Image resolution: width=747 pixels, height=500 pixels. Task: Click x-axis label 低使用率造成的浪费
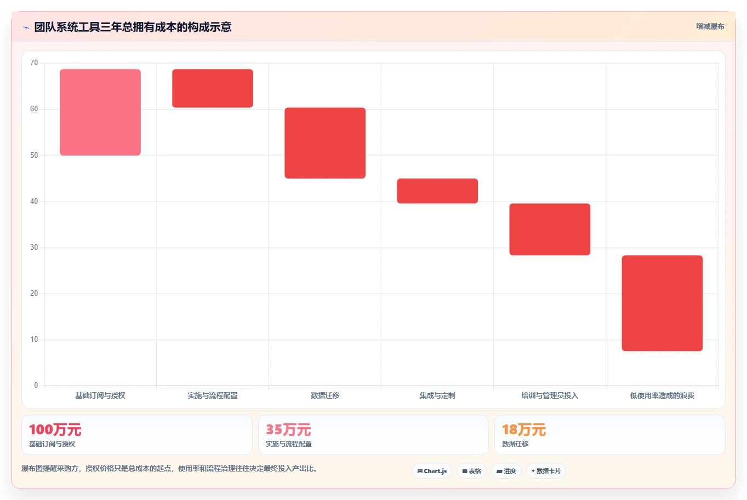(x=662, y=395)
